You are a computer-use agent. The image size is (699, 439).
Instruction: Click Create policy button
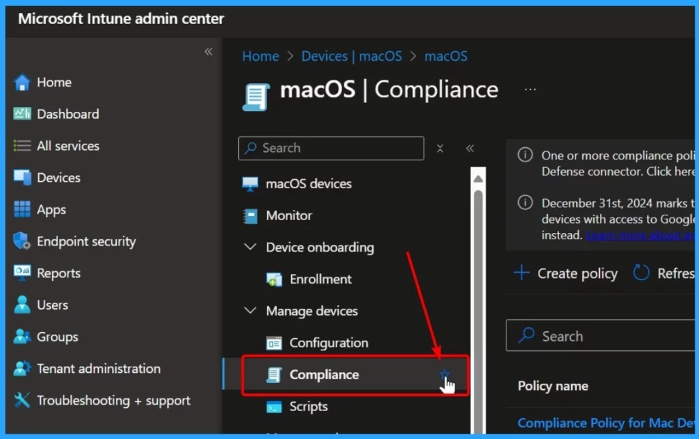coord(566,273)
